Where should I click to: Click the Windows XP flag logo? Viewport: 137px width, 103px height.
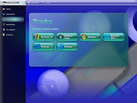[37, 37]
